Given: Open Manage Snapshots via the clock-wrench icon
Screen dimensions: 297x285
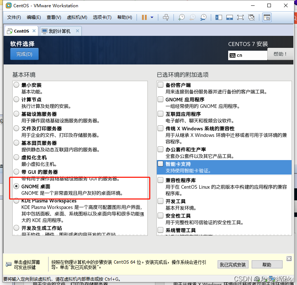Looking at the screenshot, I should 203,17.
